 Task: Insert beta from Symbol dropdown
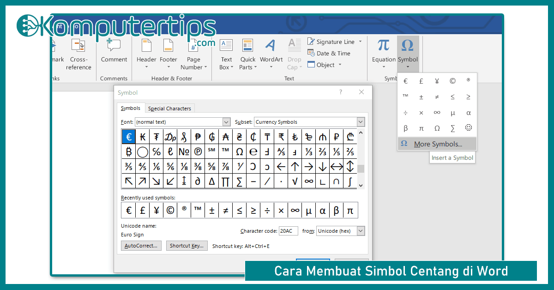pyautogui.click(x=405, y=128)
